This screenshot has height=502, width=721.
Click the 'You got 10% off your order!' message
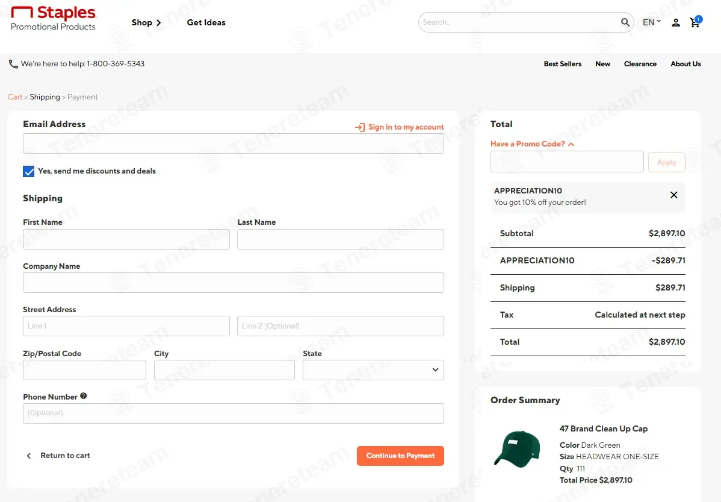[540, 202]
